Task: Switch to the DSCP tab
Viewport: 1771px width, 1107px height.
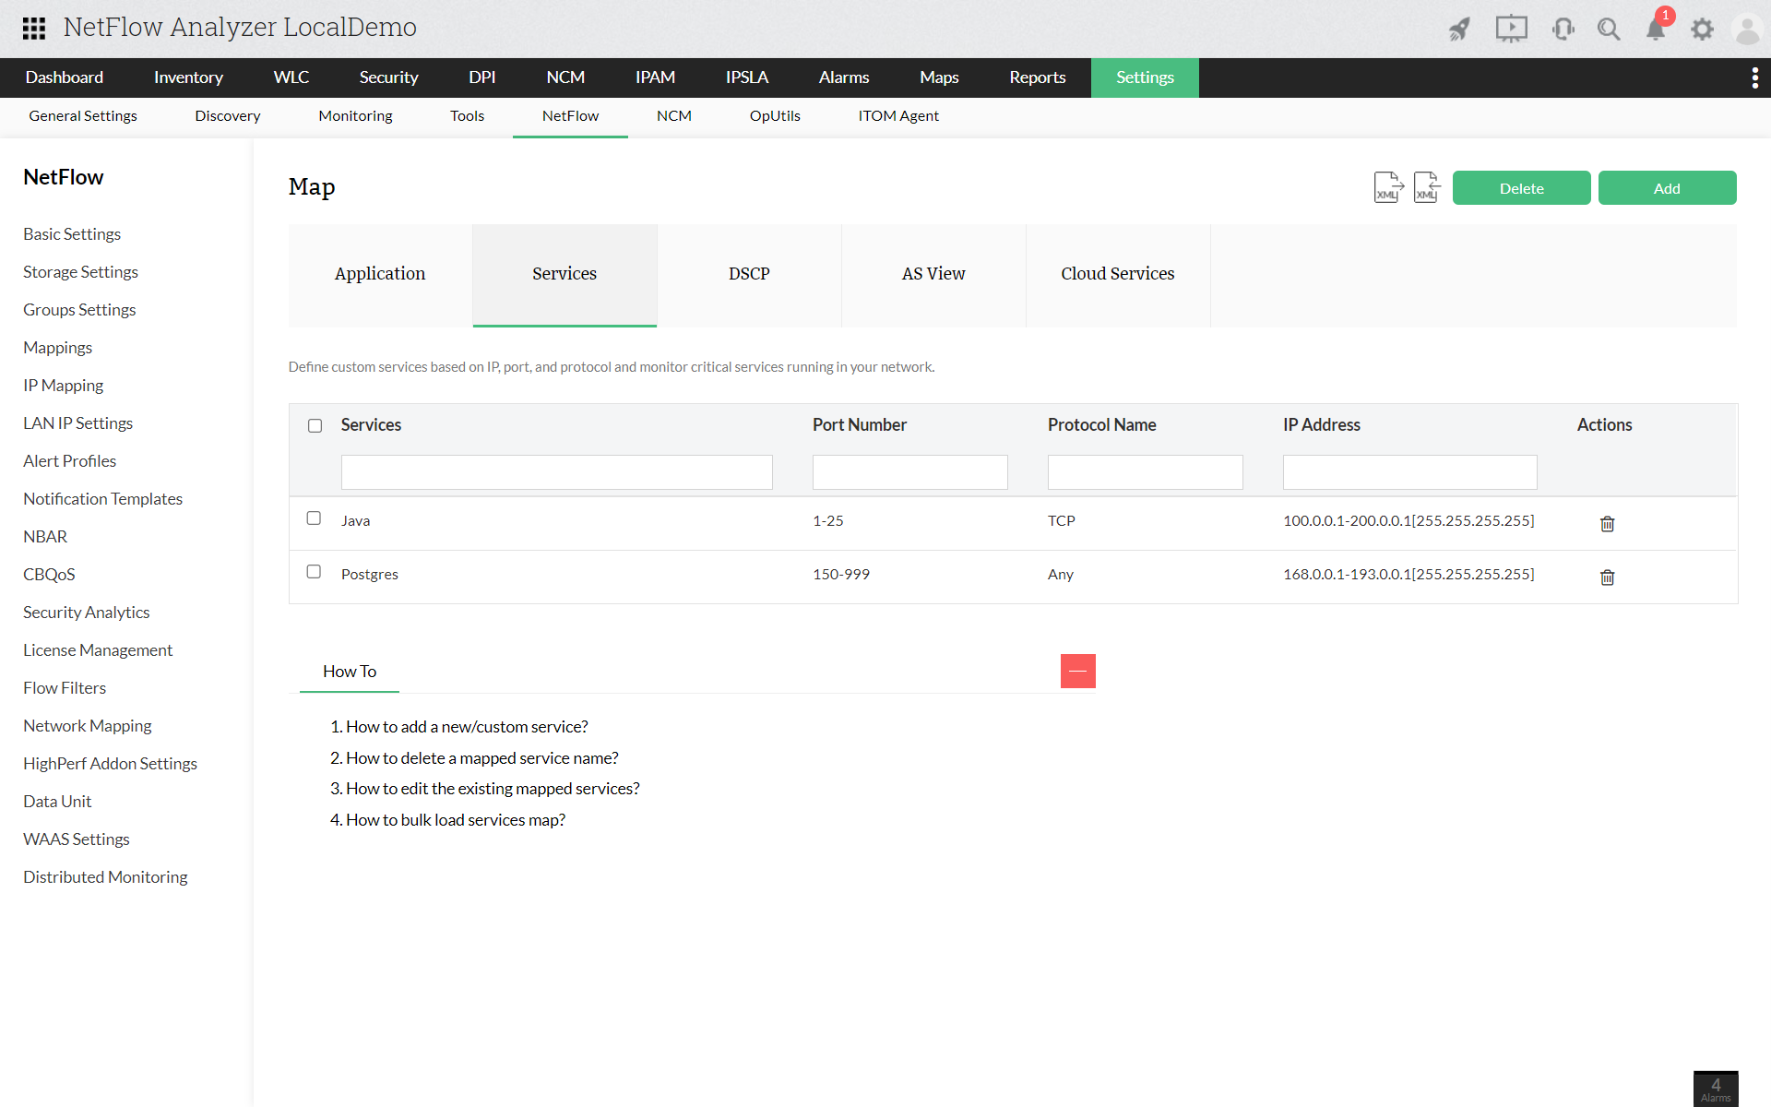Action: [749, 274]
